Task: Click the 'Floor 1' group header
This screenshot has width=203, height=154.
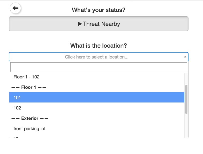Action: coord(29,87)
